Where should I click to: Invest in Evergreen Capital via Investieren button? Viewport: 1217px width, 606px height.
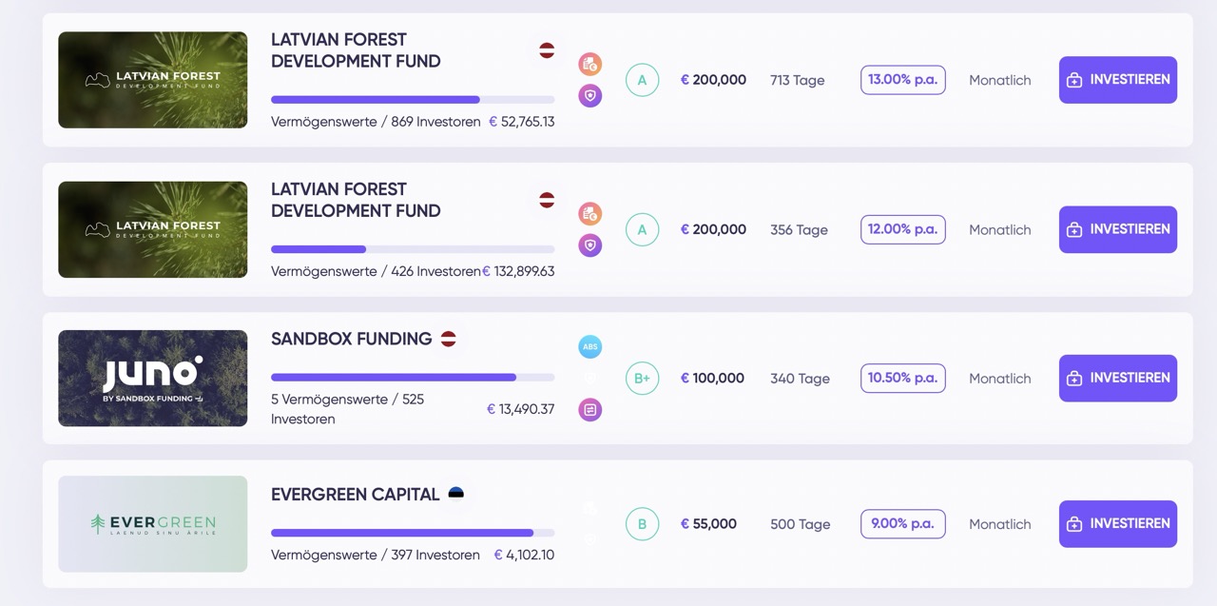[1117, 524]
